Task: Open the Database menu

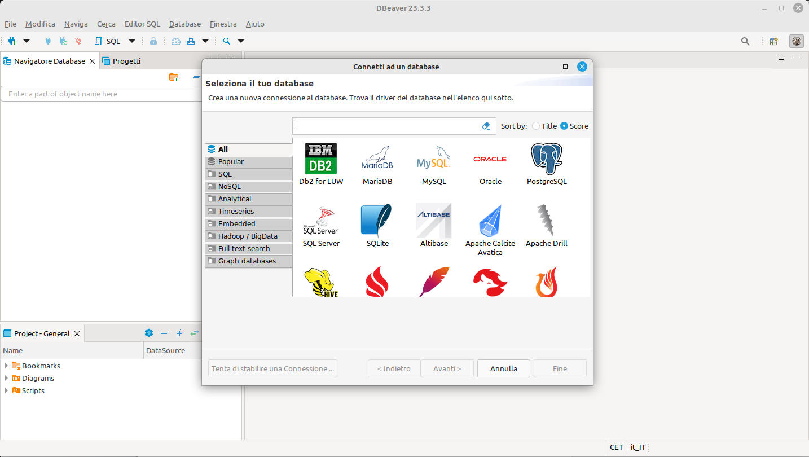Action: click(185, 24)
